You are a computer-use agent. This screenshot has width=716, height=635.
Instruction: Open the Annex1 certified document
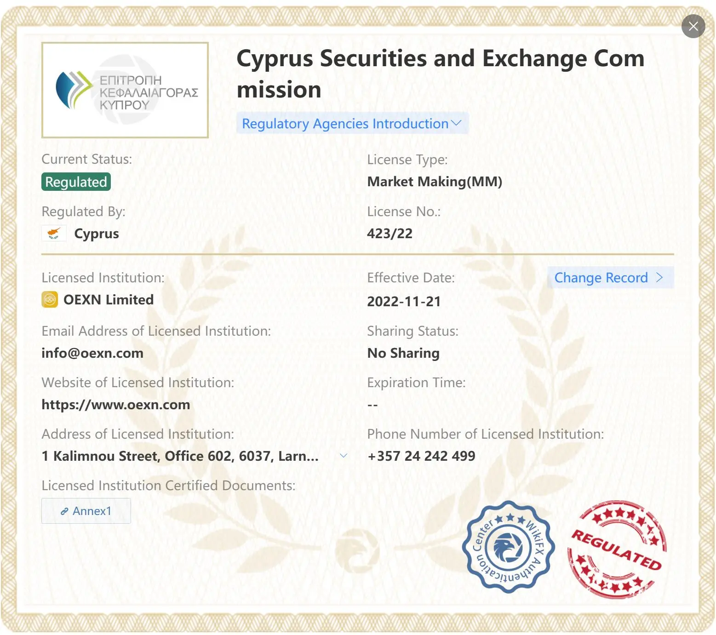click(x=86, y=511)
